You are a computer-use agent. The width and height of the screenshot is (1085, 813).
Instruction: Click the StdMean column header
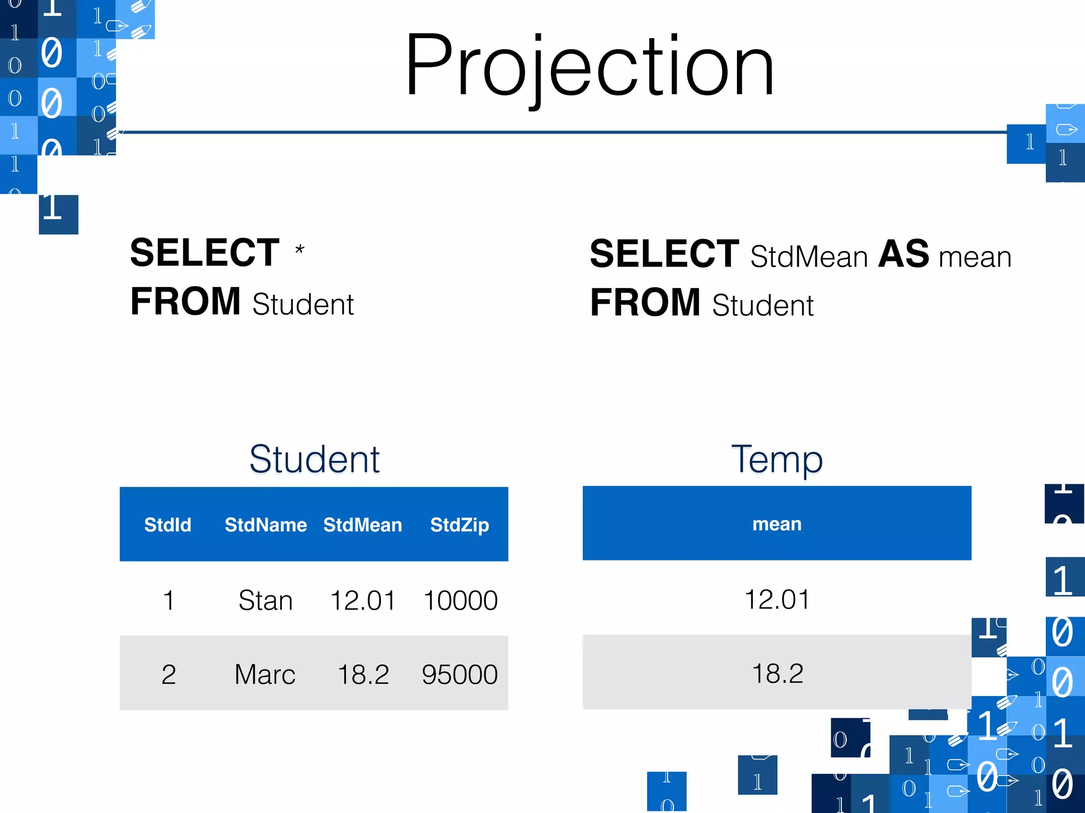(x=362, y=525)
